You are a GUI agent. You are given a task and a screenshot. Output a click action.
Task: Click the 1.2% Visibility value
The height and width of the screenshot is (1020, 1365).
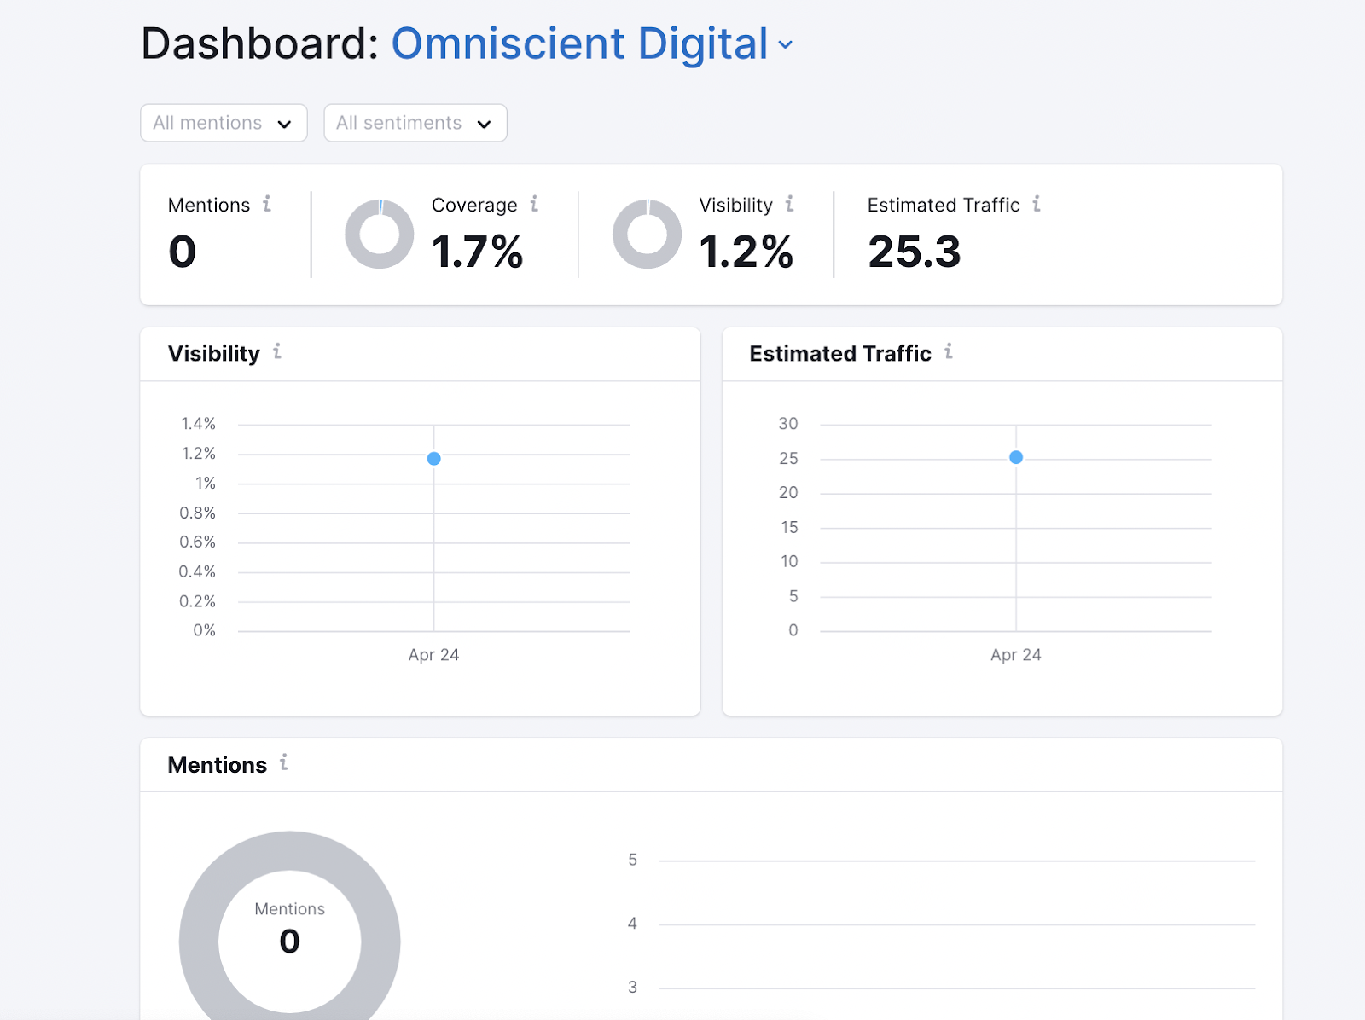(746, 252)
